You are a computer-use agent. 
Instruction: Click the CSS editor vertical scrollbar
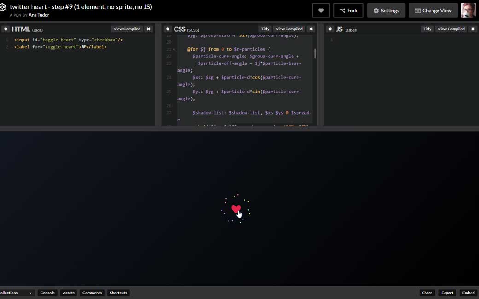coord(315,54)
